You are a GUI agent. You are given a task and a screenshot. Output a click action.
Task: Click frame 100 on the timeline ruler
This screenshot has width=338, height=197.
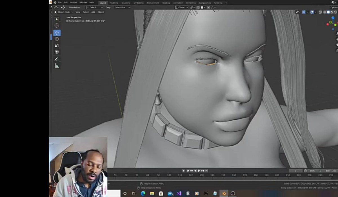tap(169, 175)
